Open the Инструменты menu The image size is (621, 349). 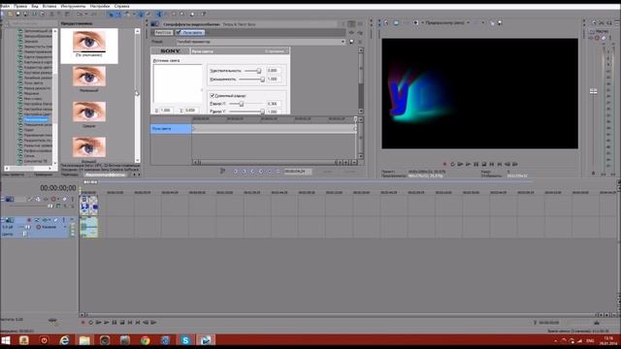(x=74, y=7)
